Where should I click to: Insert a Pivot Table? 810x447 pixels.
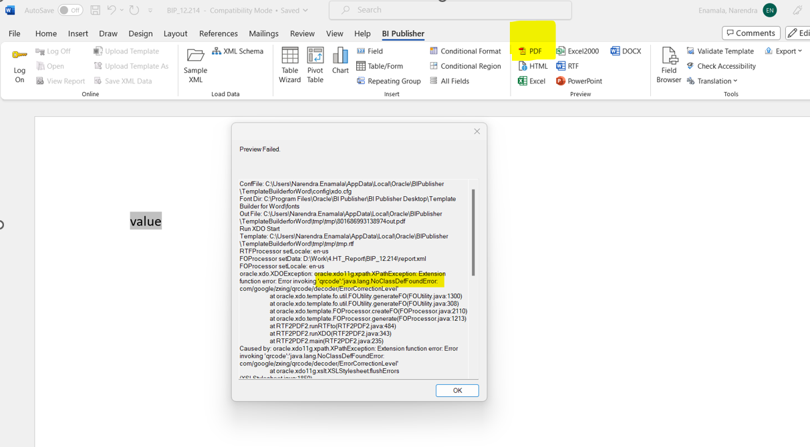click(x=315, y=65)
